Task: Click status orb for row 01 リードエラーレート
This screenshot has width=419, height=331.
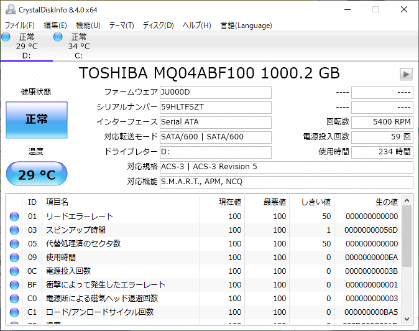Action: click(x=14, y=217)
